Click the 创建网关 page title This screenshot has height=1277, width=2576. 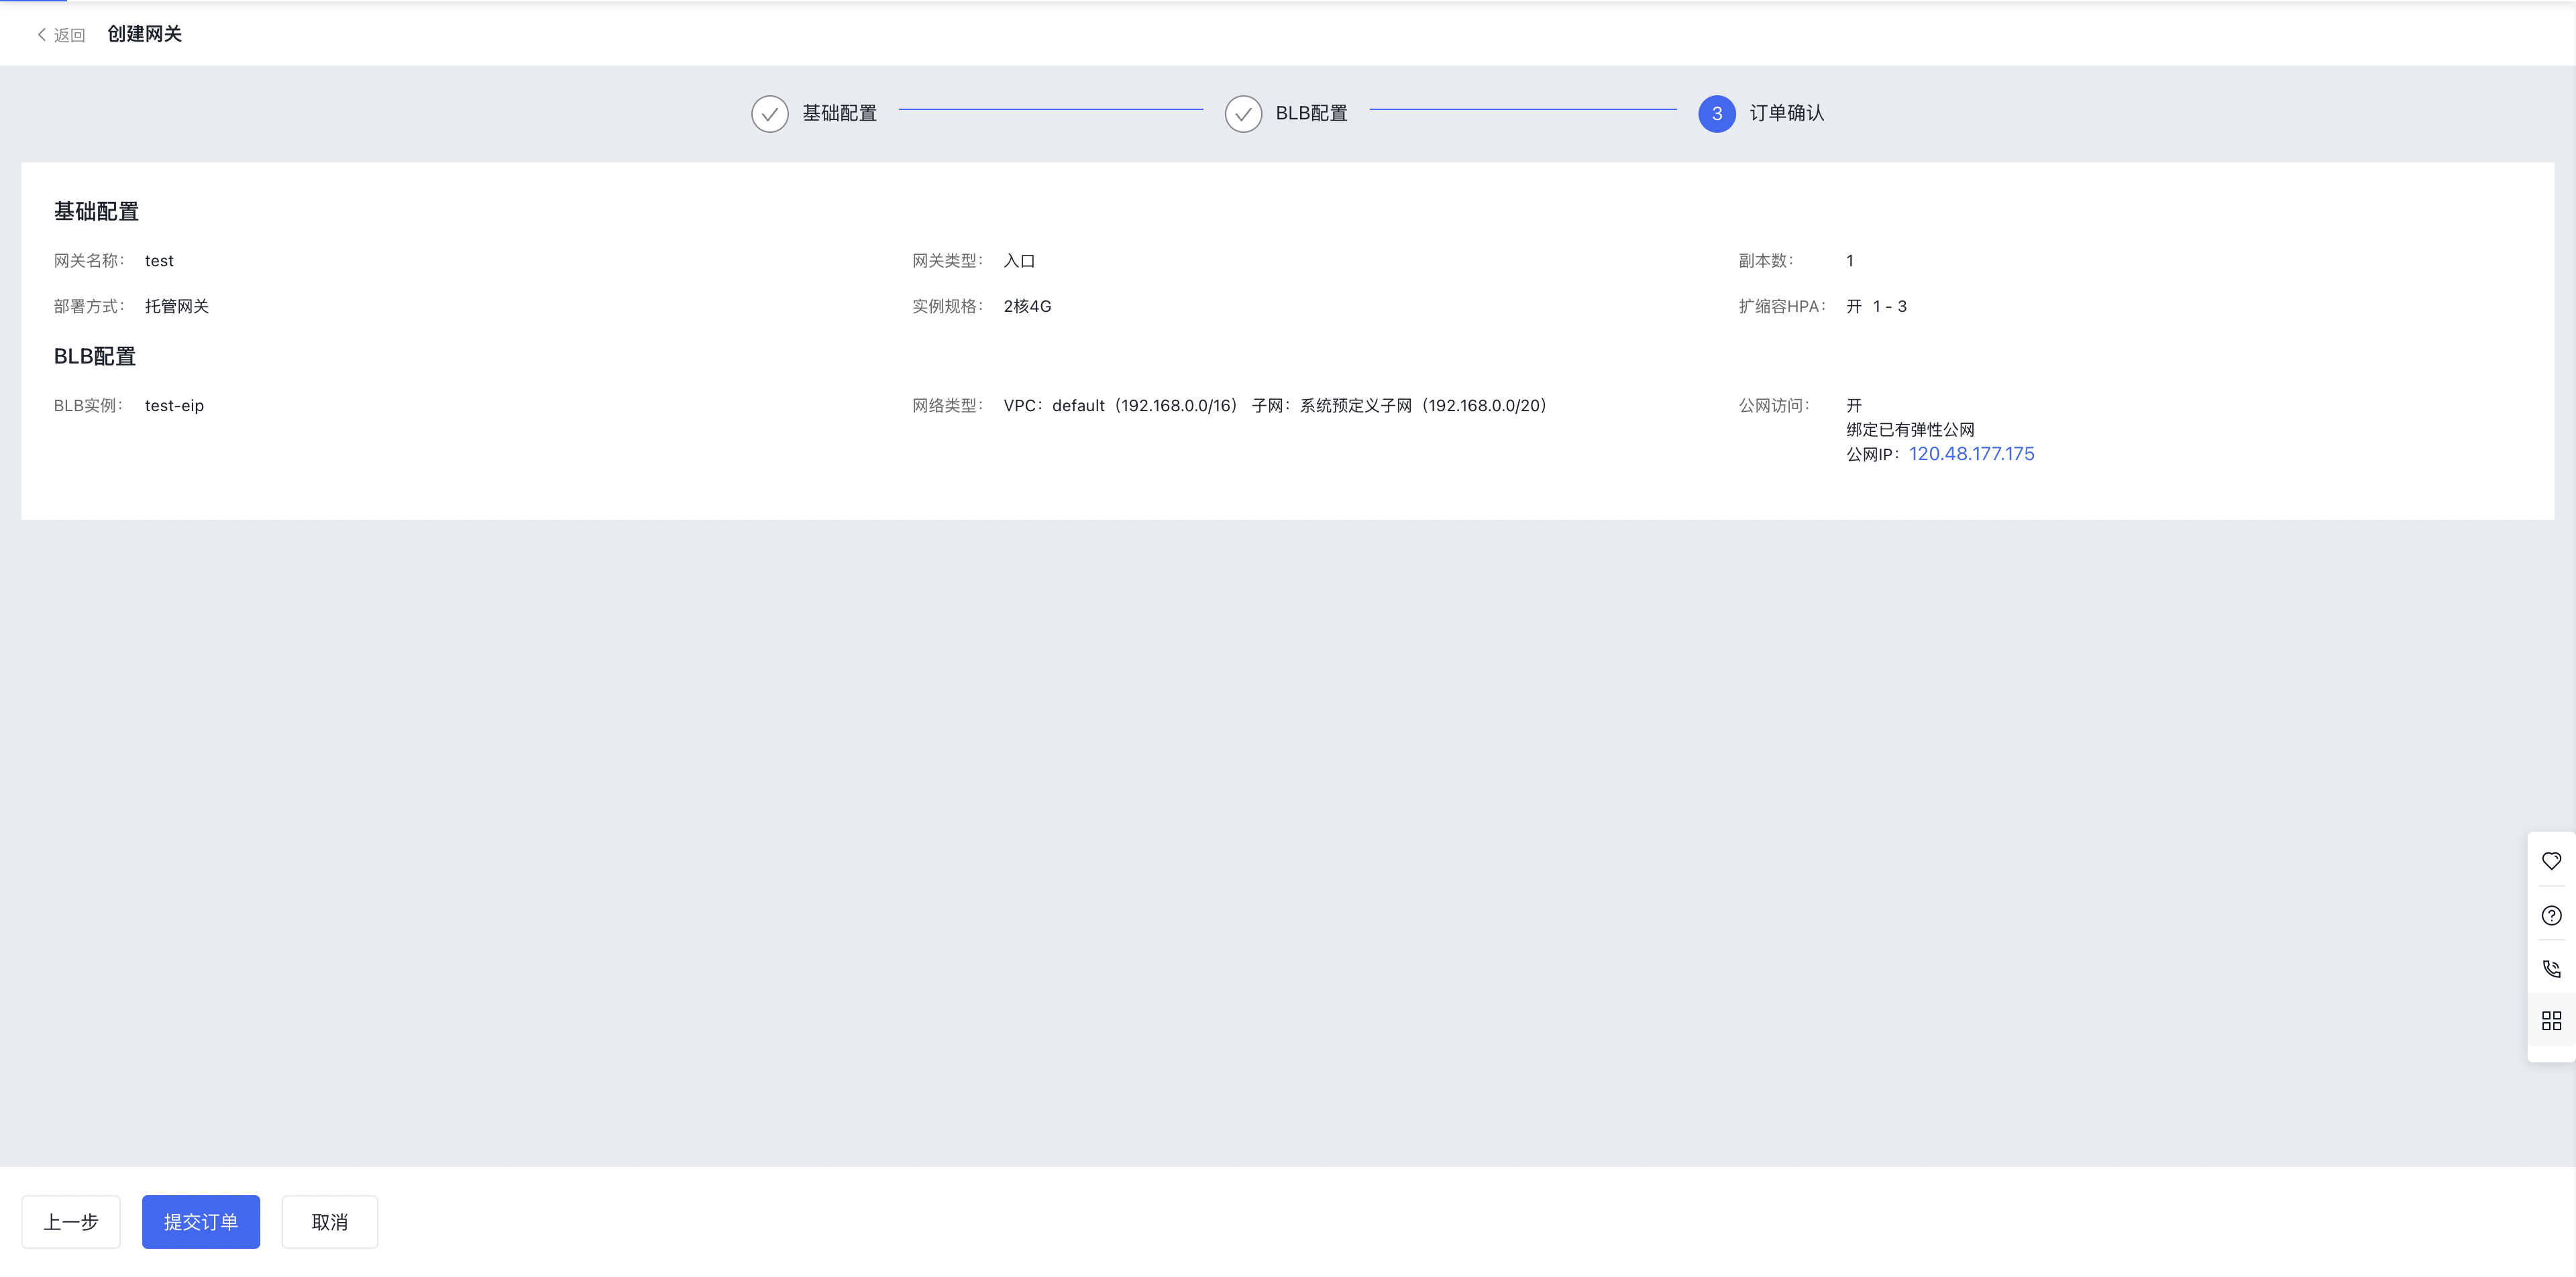[x=144, y=34]
